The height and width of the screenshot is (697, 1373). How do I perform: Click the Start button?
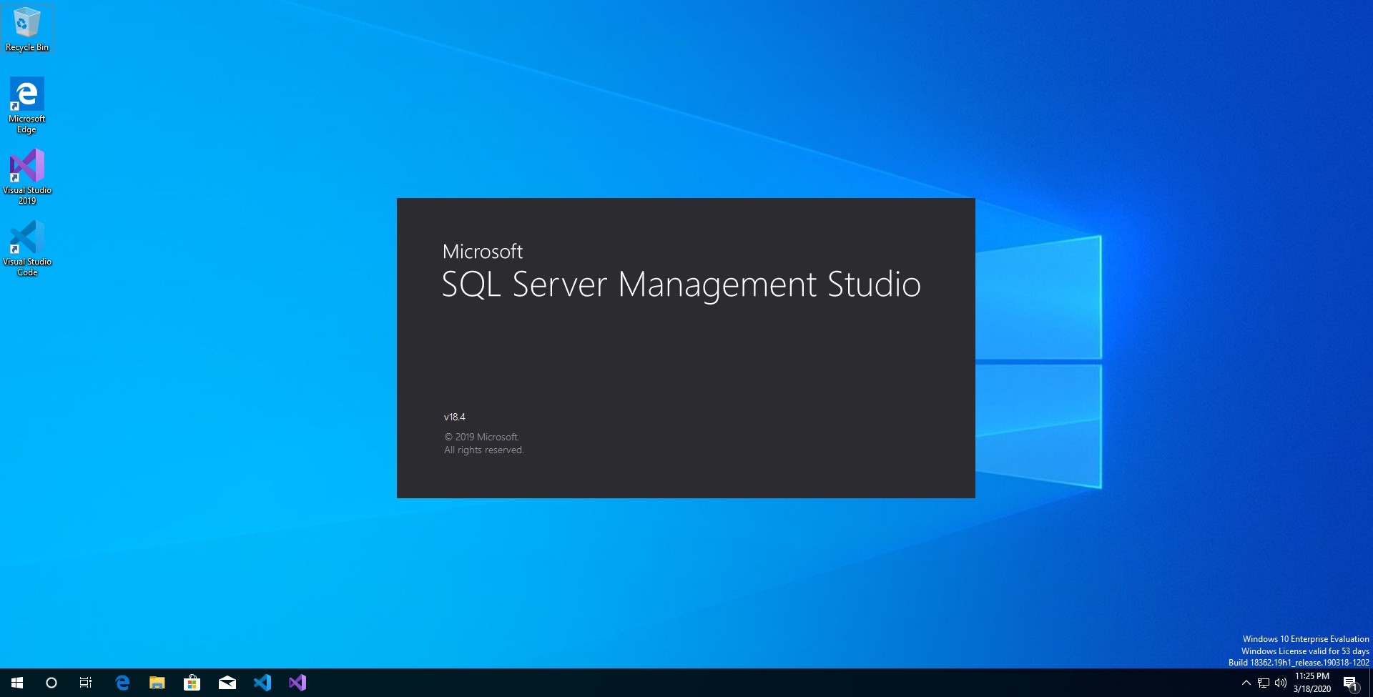click(15, 683)
